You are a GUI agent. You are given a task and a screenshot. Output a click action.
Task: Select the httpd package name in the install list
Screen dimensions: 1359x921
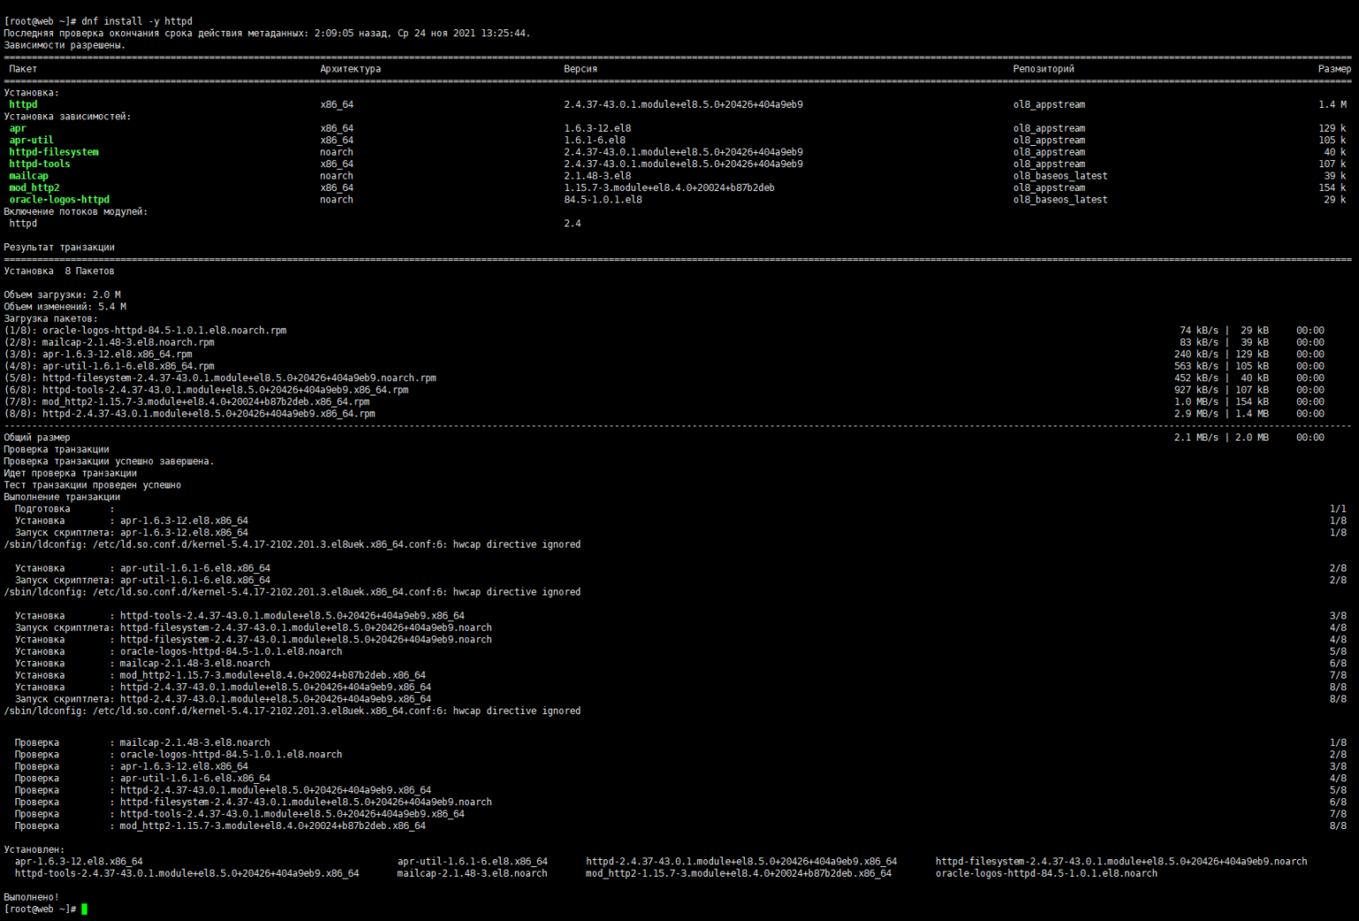(21, 104)
